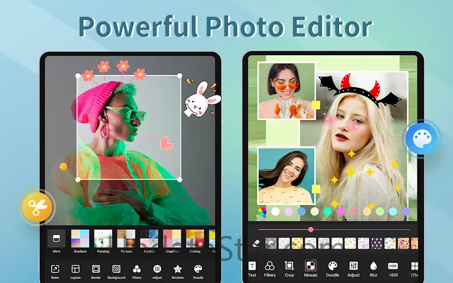
Task: Click the bottom-right crop handle
Action: click(180, 180)
